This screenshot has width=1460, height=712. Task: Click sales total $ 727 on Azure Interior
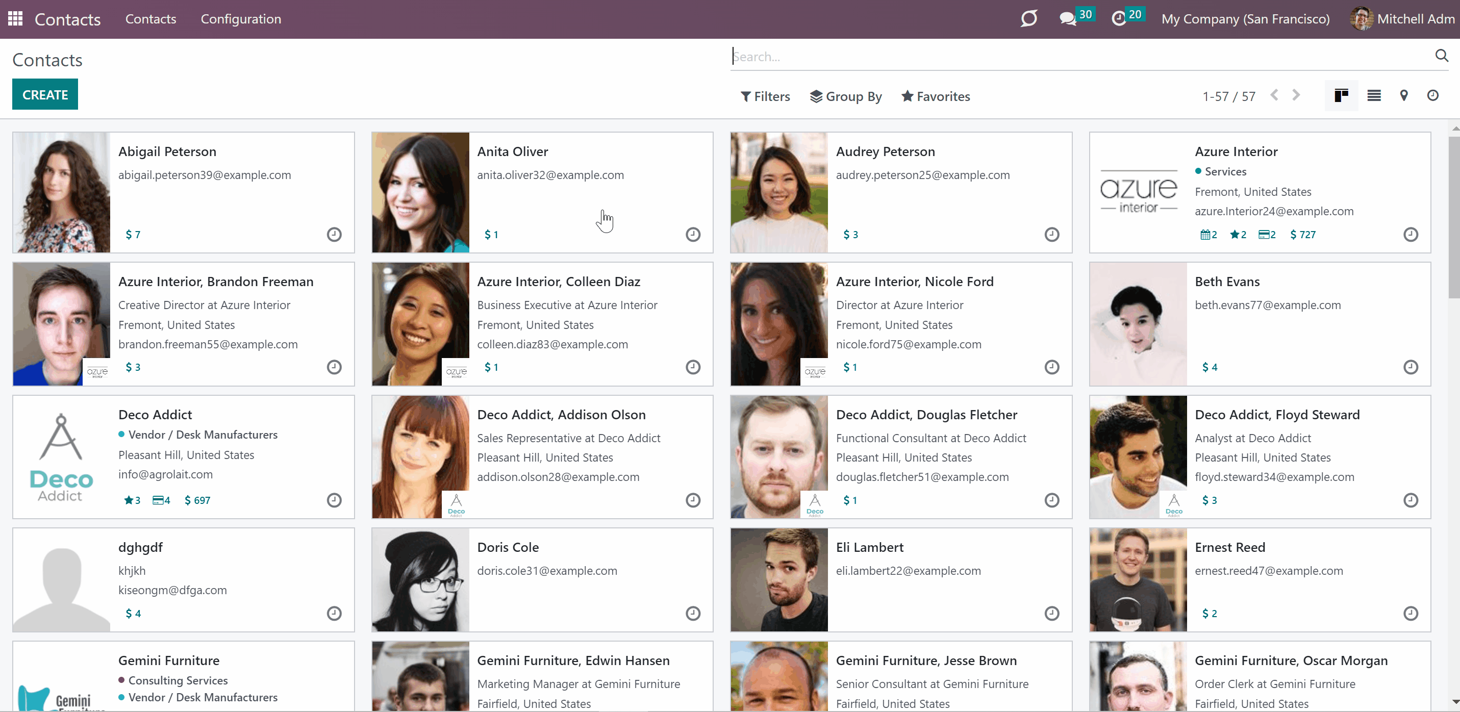pyautogui.click(x=1302, y=235)
